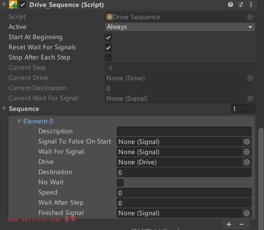Screen dimensions: 264x230
Task: Pick object for Finished Signal field
Action: pyautogui.click(x=246, y=213)
